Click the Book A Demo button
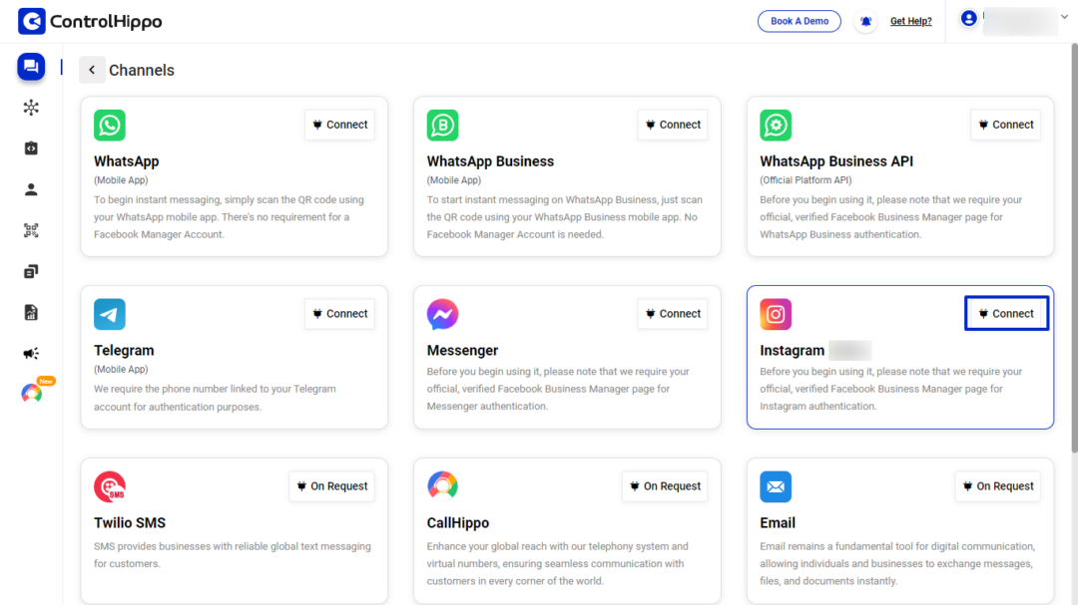Screen dimensions: 1078x605 [799, 21]
